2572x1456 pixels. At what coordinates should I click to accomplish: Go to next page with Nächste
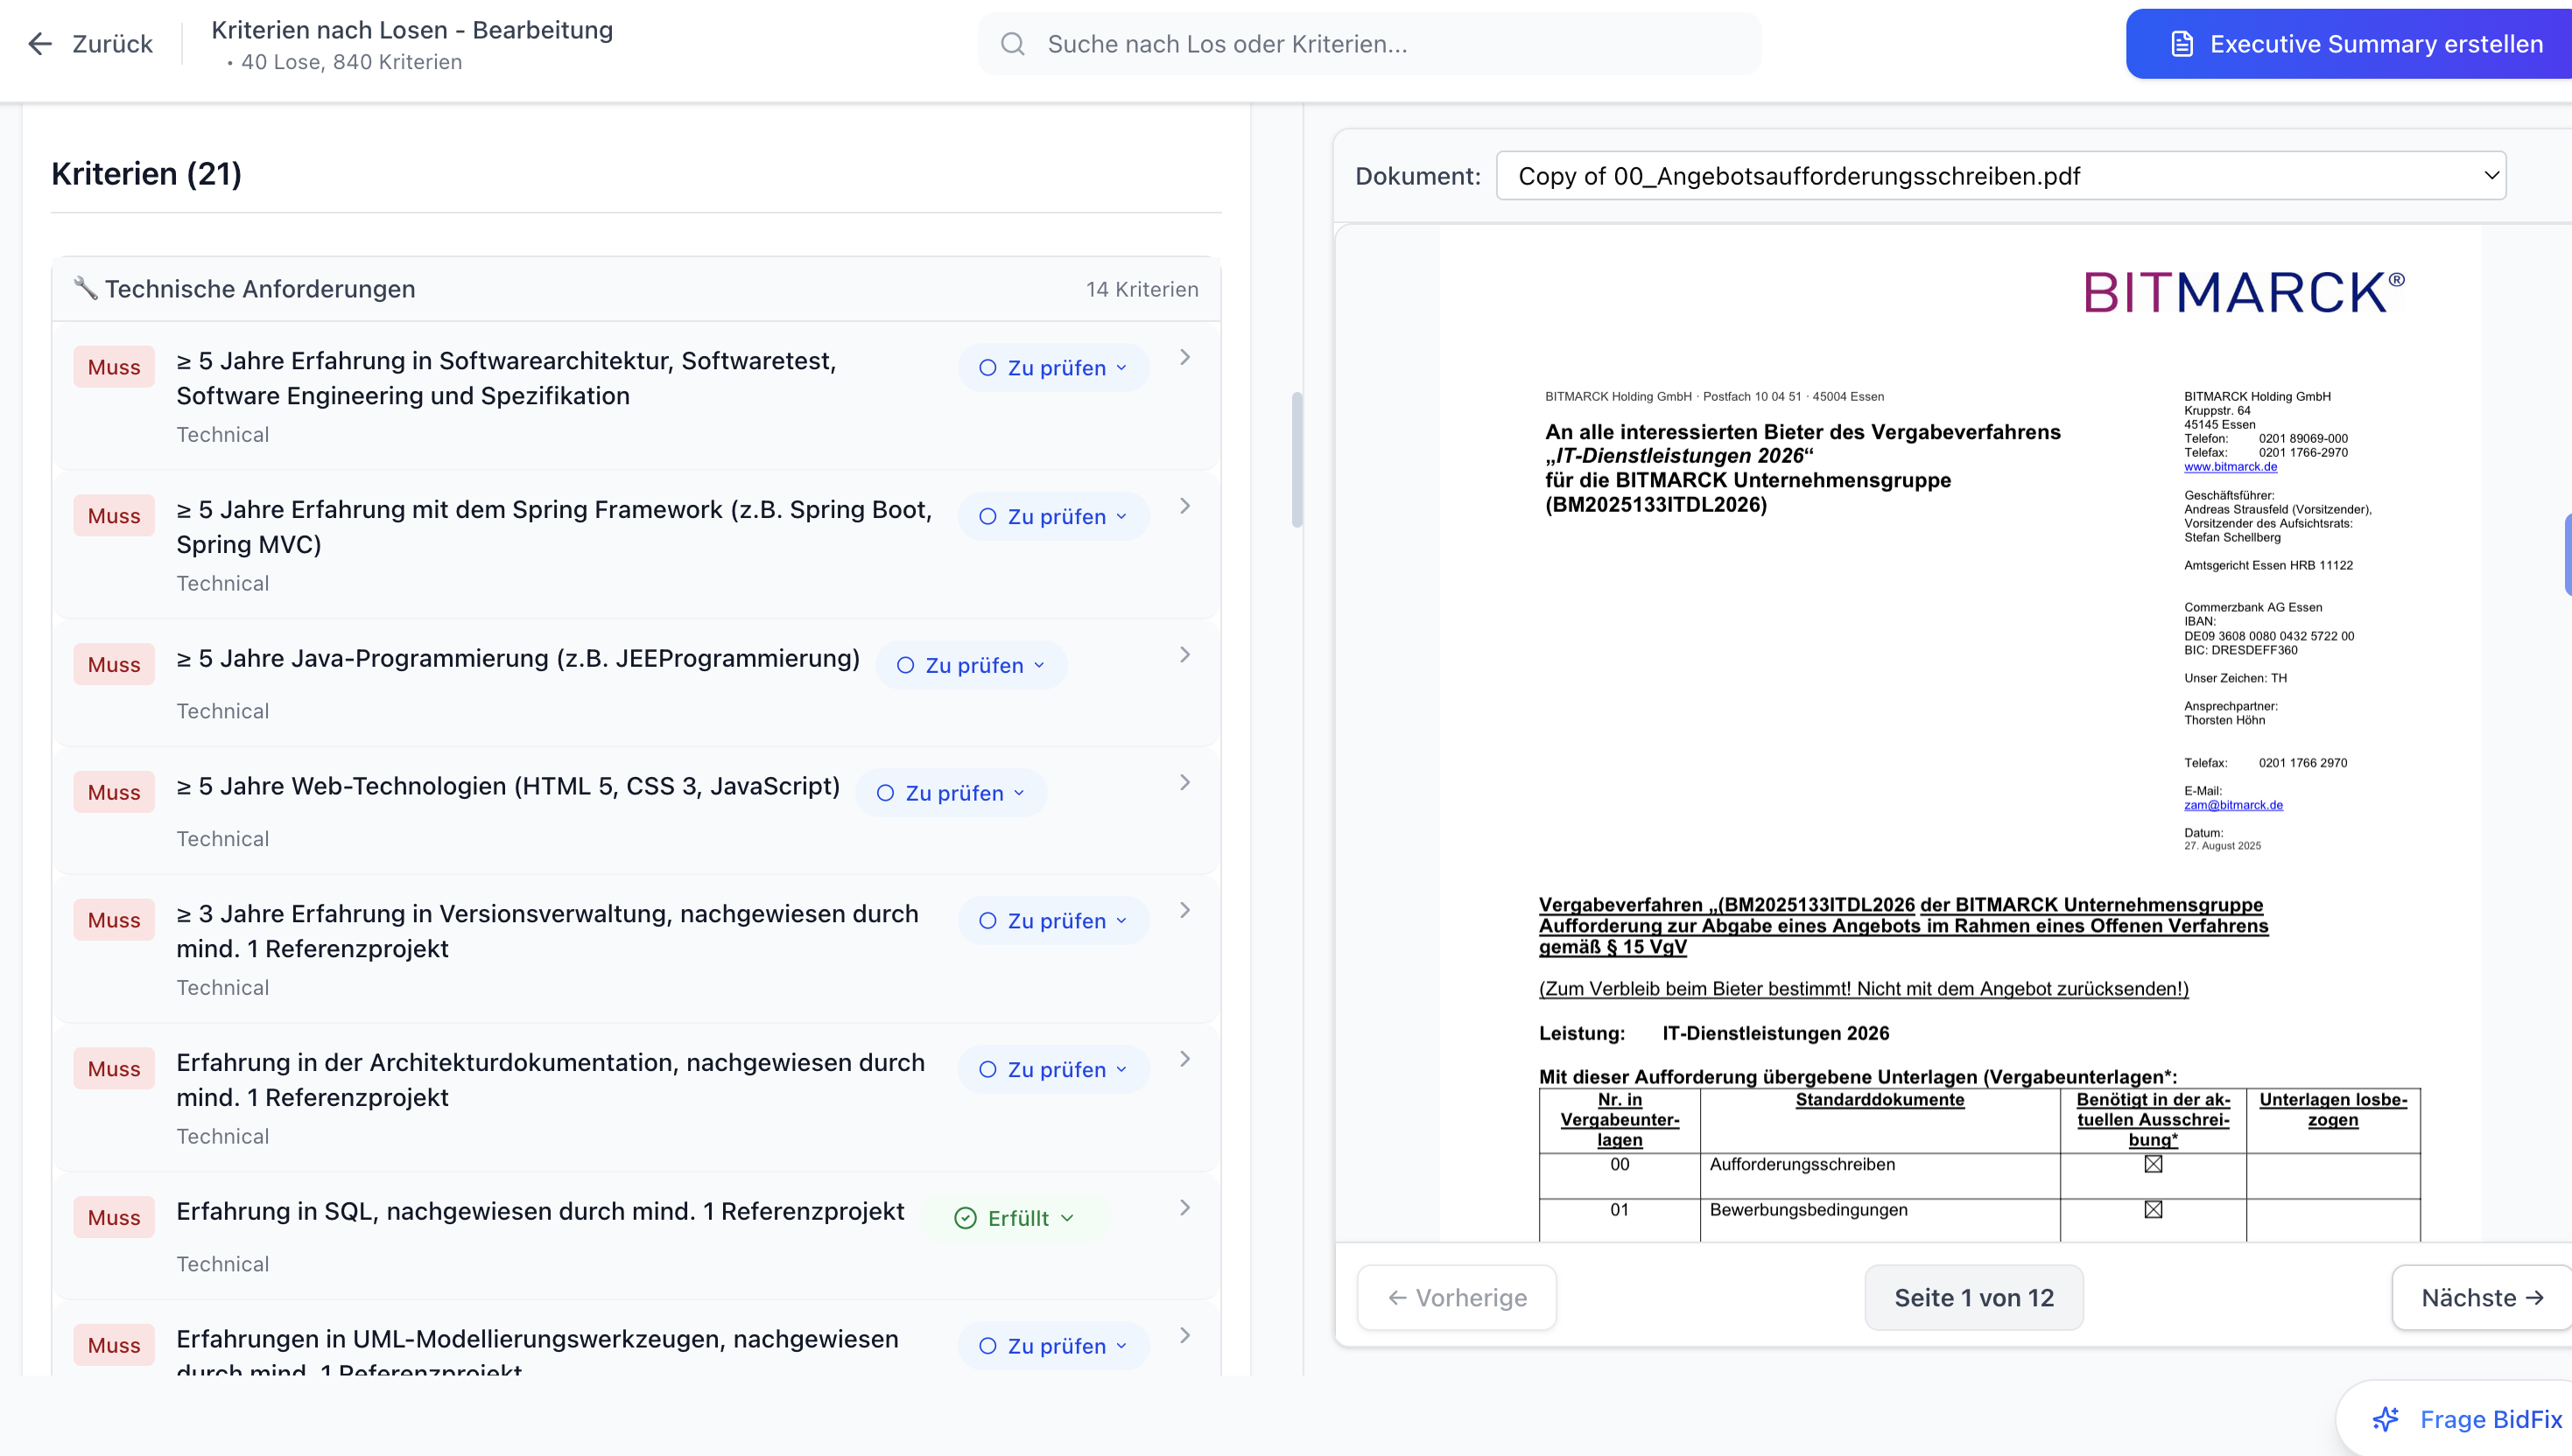coord(2481,1298)
